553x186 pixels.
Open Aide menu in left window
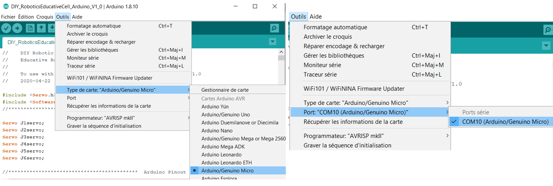click(x=77, y=17)
